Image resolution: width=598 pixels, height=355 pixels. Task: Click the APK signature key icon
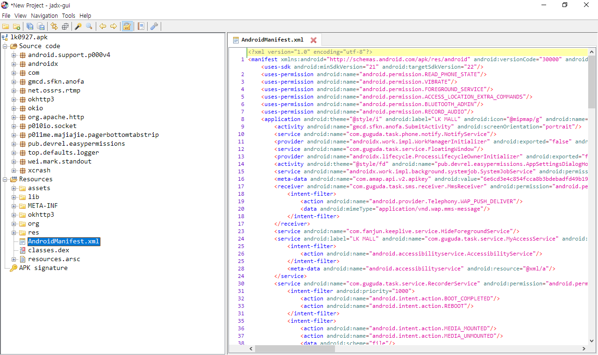click(x=14, y=268)
